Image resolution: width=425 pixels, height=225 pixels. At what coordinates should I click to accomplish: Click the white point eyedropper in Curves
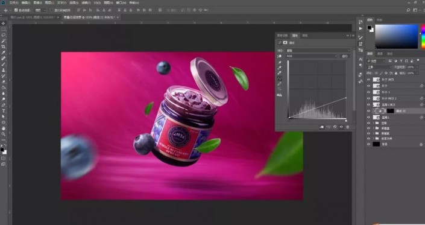tap(280, 73)
